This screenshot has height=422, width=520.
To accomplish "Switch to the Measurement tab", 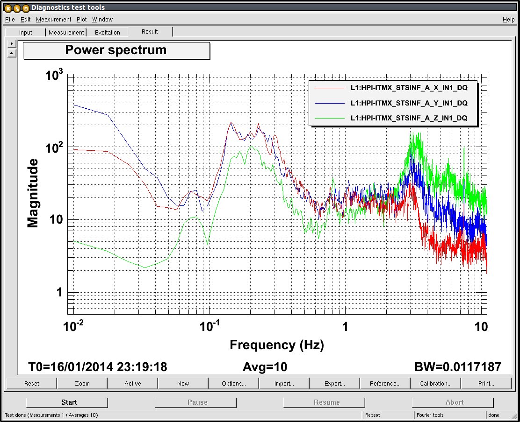I will pos(66,32).
